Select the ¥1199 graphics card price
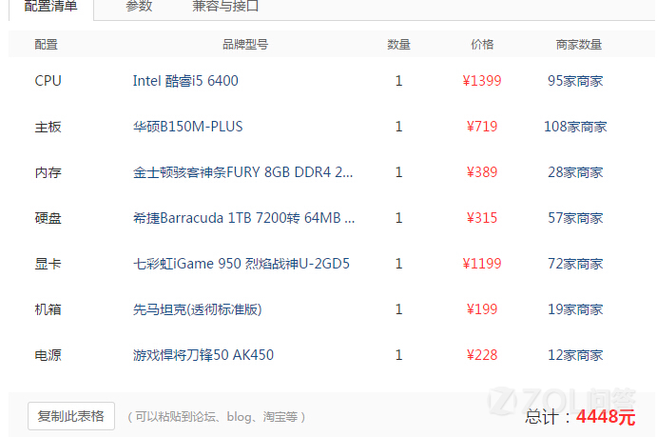This screenshot has height=437, width=657. click(x=482, y=264)
